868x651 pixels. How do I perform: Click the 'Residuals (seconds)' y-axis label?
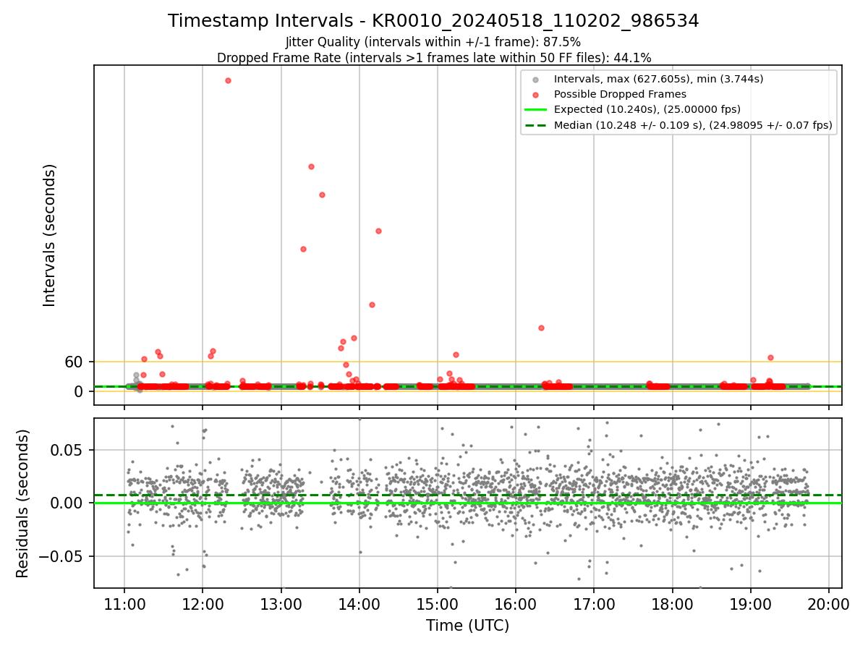[22, 503]
